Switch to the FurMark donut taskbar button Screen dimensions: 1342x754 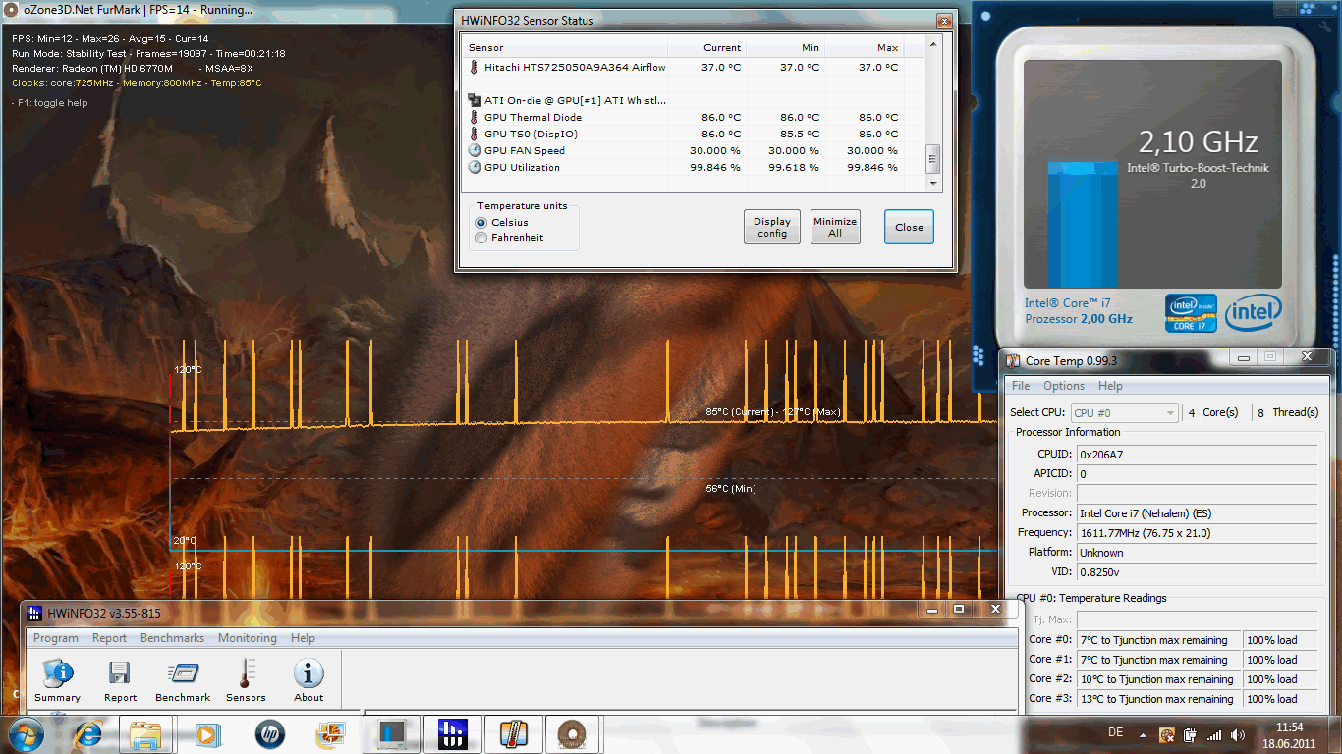point(574,733)
